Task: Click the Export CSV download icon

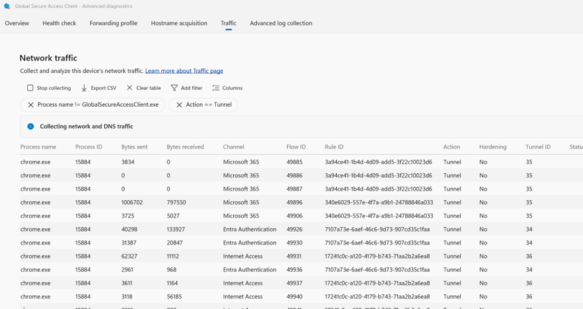Action: click(x=84, y=88)
